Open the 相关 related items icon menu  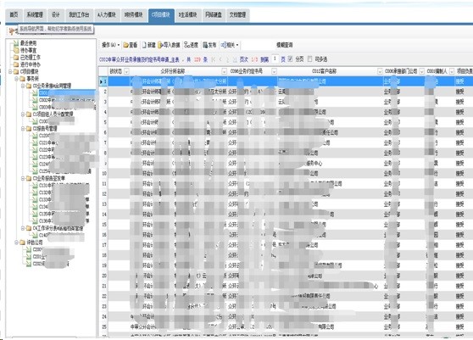click(224, 45)
